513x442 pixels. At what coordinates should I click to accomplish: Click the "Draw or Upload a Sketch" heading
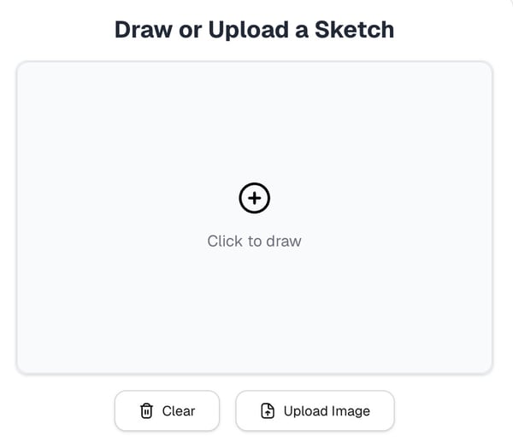tap(254, 30)
